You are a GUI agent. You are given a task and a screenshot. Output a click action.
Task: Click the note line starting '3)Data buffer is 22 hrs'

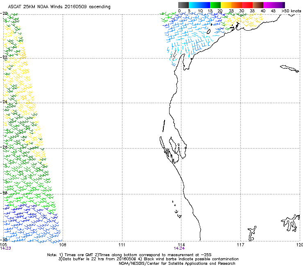coord(148,259)
